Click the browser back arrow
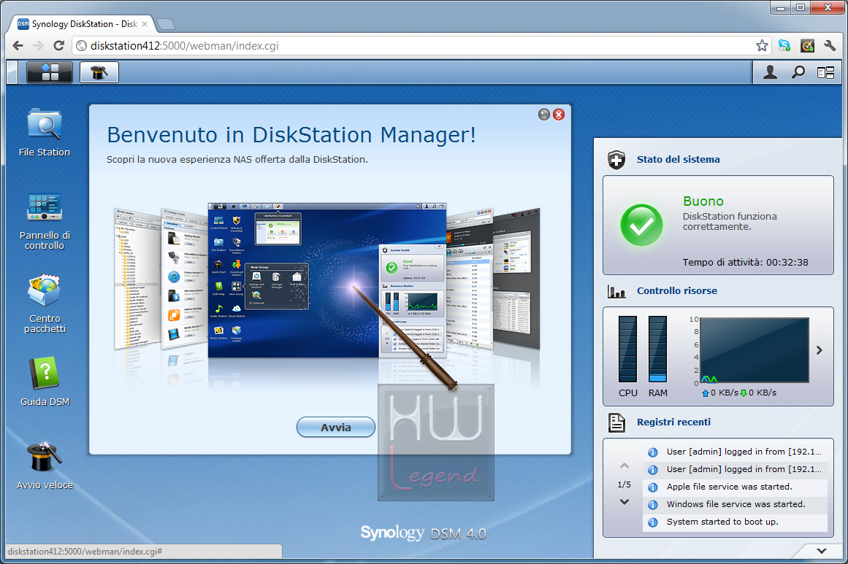The image size is (848, 564). [x=18, y=46]
